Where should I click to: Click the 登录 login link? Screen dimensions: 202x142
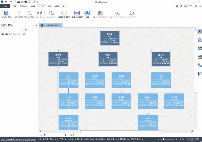tap(186, 6)
